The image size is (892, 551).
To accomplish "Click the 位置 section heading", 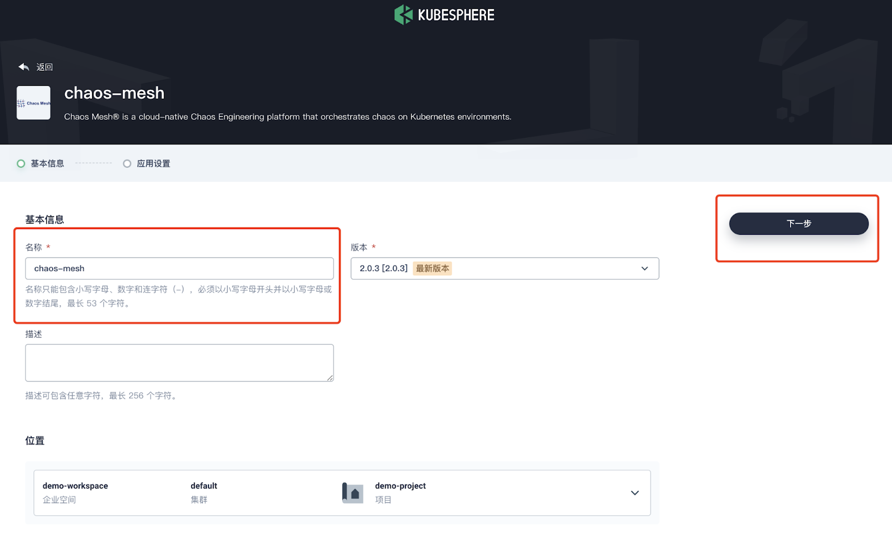I will [x=35, y=441].
